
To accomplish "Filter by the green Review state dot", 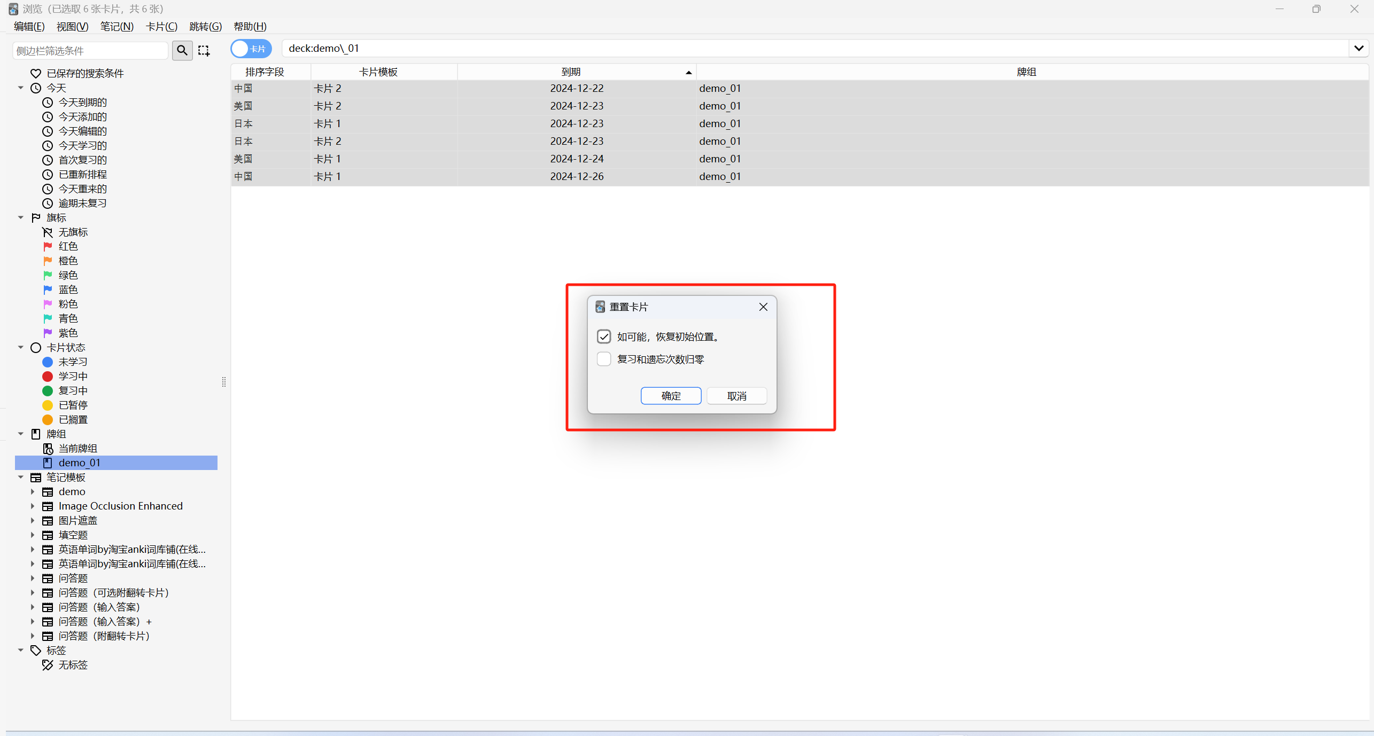I will tap(48, 391).
